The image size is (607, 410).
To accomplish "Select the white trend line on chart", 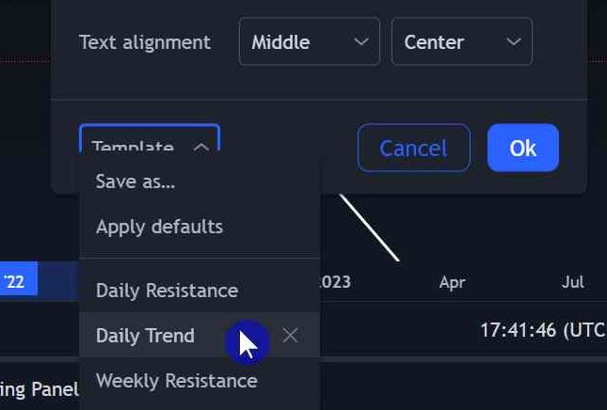I will click(369, 228).
